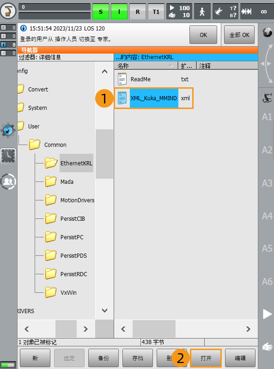Open the wait message counter at bottom
This screenshot has width=274, height=369.
(8, 53)
